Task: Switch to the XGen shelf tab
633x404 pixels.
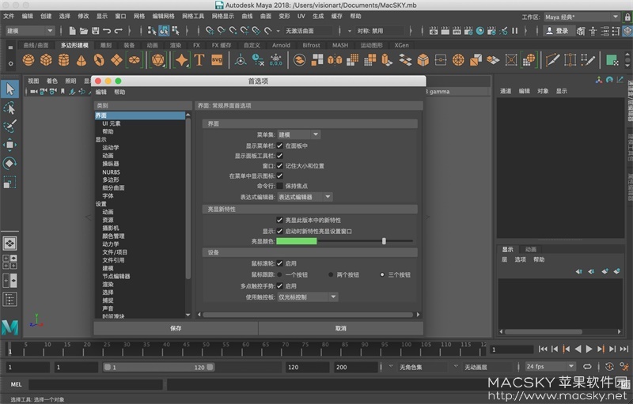Action: click(x=401, y=45)
